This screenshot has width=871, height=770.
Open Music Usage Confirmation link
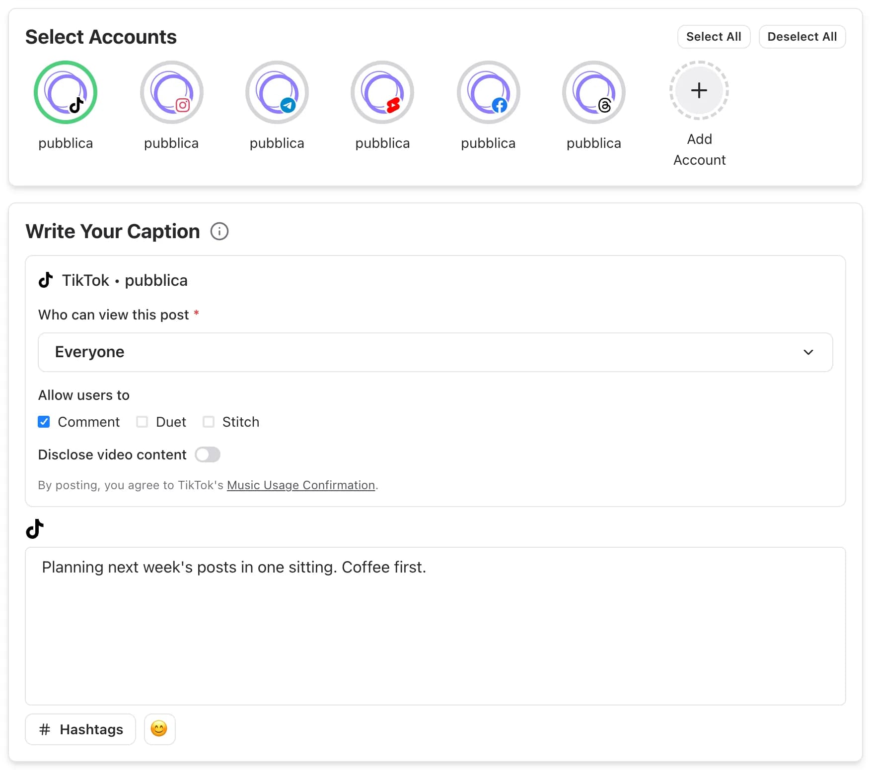301,485
